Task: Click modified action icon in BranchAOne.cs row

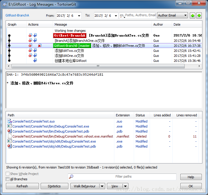Action: [30, 40]
